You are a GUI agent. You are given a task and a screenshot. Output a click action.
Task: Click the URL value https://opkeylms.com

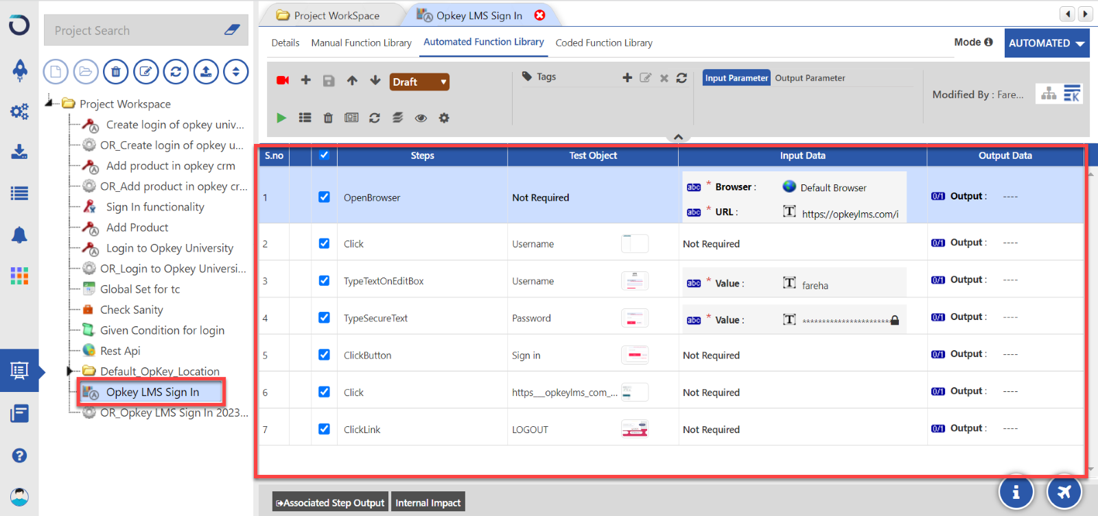pyautogui.click(x=850, y=214)
